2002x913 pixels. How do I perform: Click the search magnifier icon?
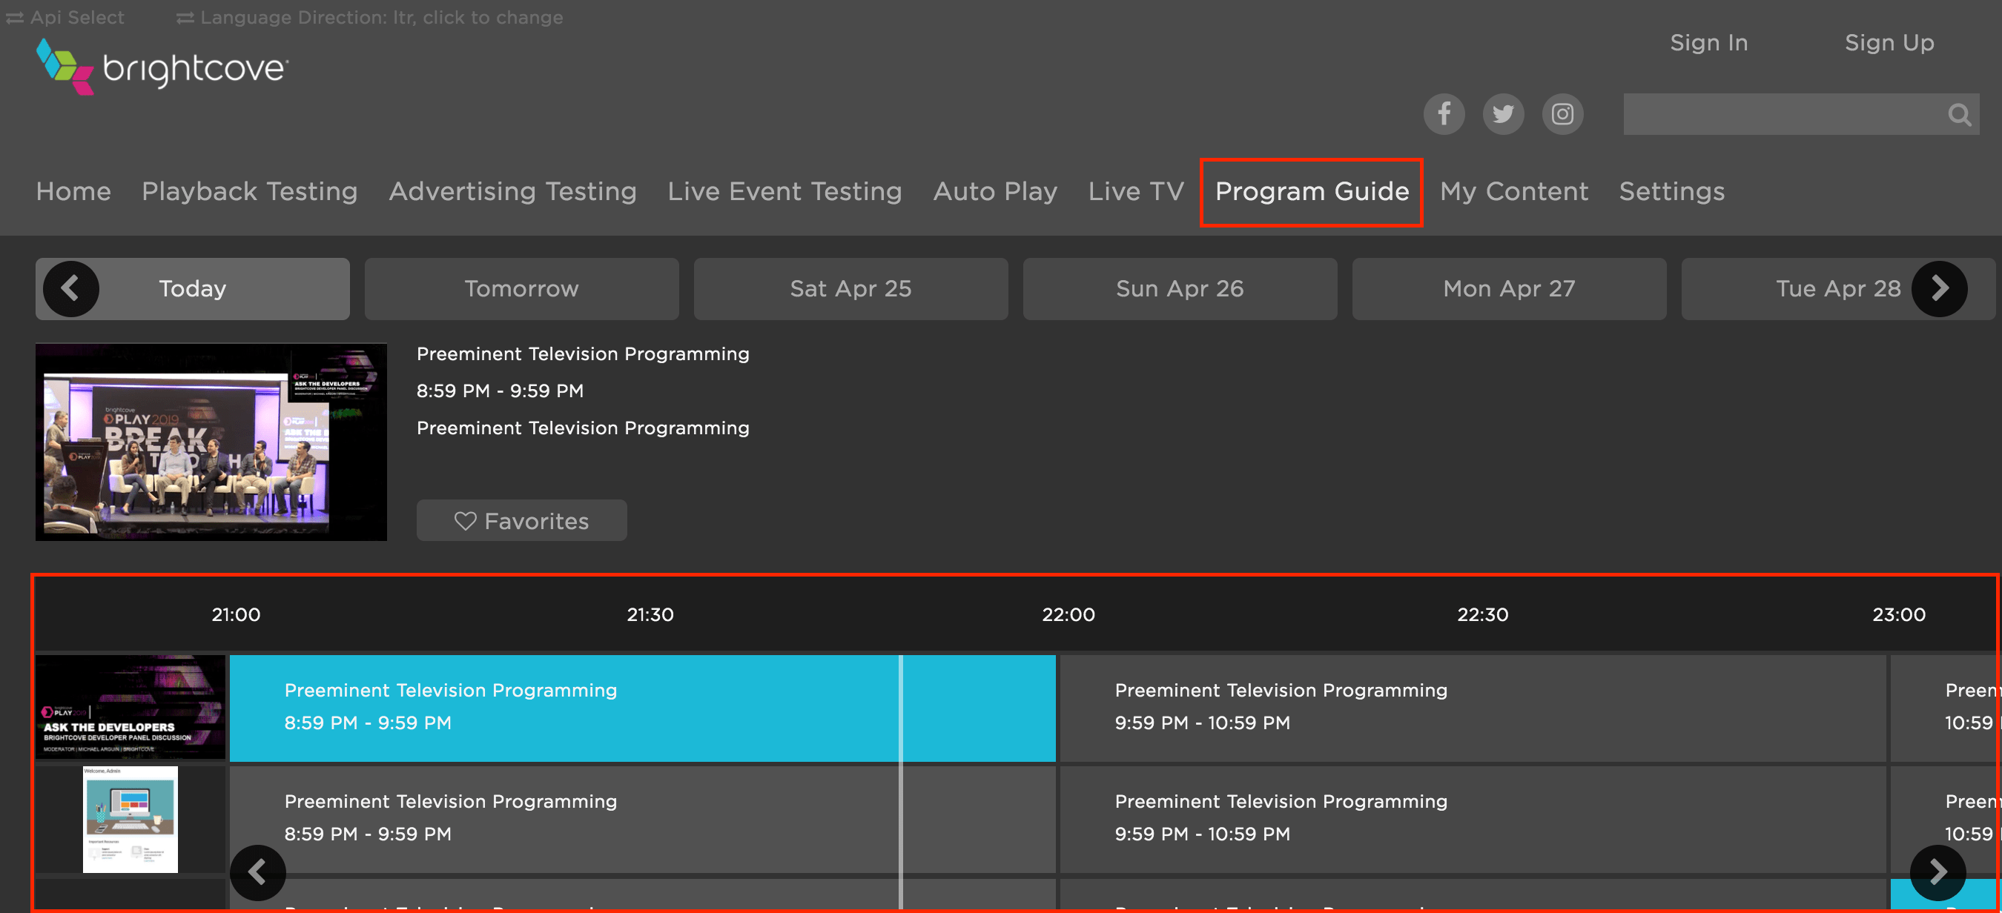[1960, 113]
